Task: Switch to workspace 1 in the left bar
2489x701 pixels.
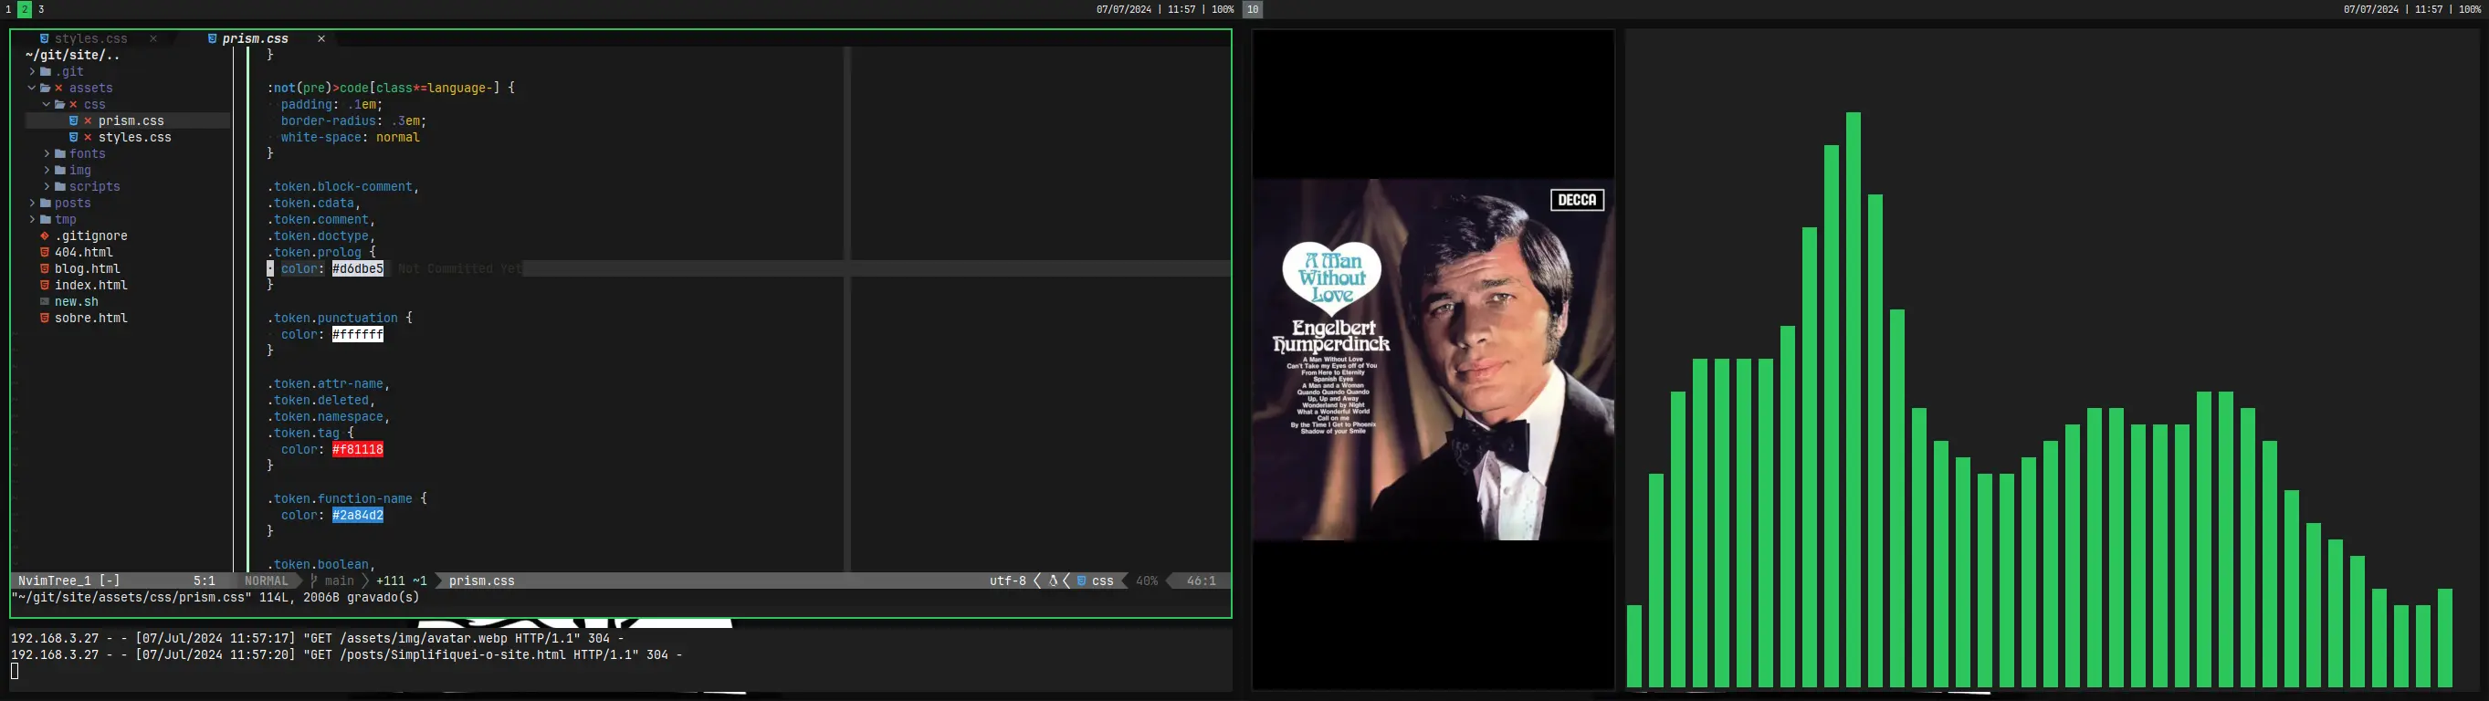Action: 9,9
